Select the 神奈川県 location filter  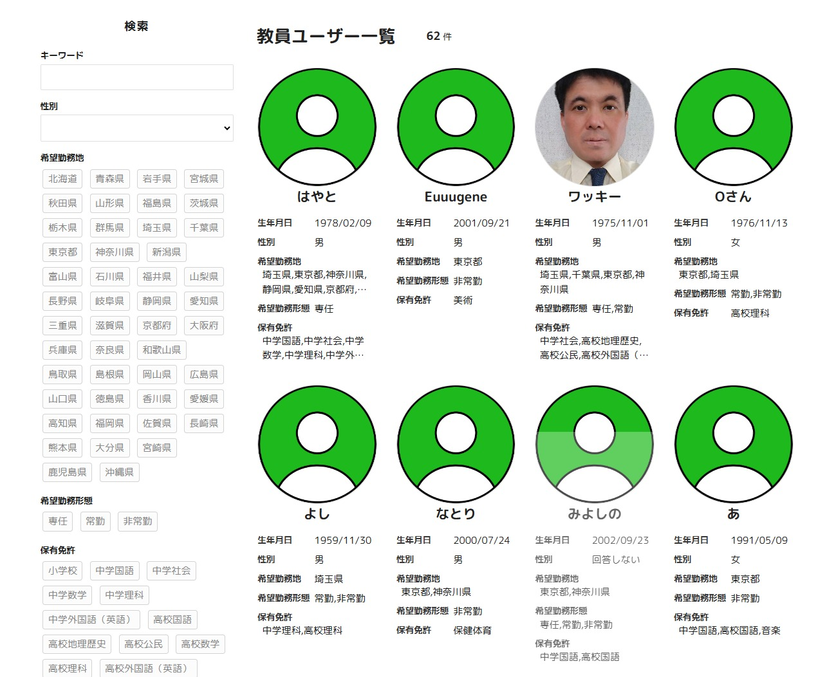[x=115, y=252]
